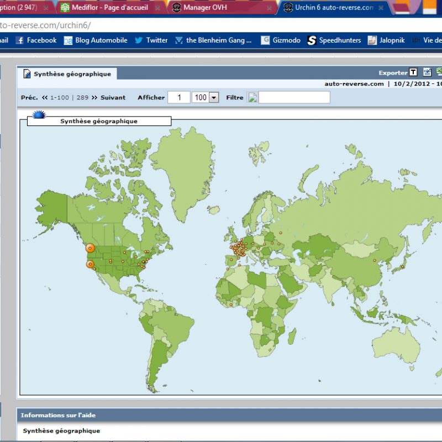
Task: Open the Facebook bookmark
Action: point(36,40)
